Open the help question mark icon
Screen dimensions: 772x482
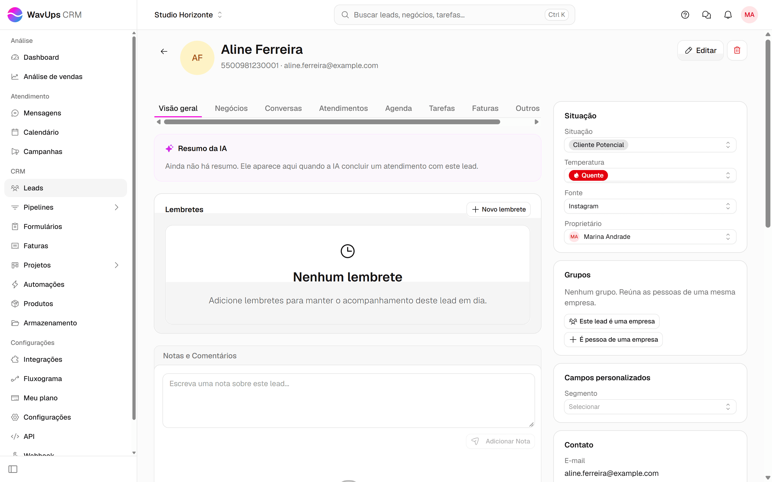[685, 15]
